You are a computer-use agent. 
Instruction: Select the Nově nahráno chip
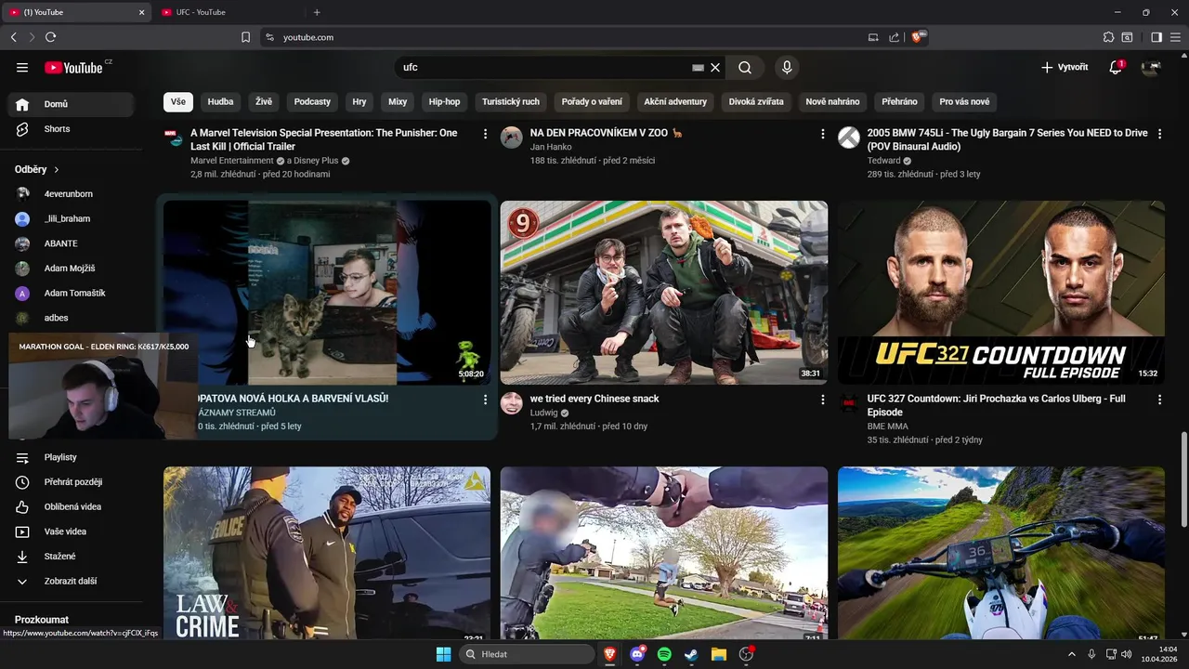tap(832, 101)
